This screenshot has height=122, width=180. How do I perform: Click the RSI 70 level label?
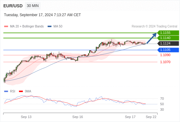tap(162, 99)
